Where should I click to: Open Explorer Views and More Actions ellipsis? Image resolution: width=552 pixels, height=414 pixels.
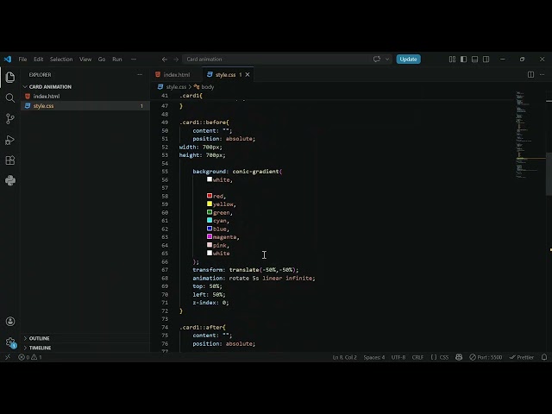click(140, 75)
